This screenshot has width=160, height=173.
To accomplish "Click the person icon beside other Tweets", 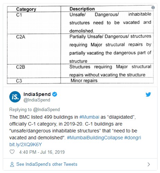I will pos(12,164).
